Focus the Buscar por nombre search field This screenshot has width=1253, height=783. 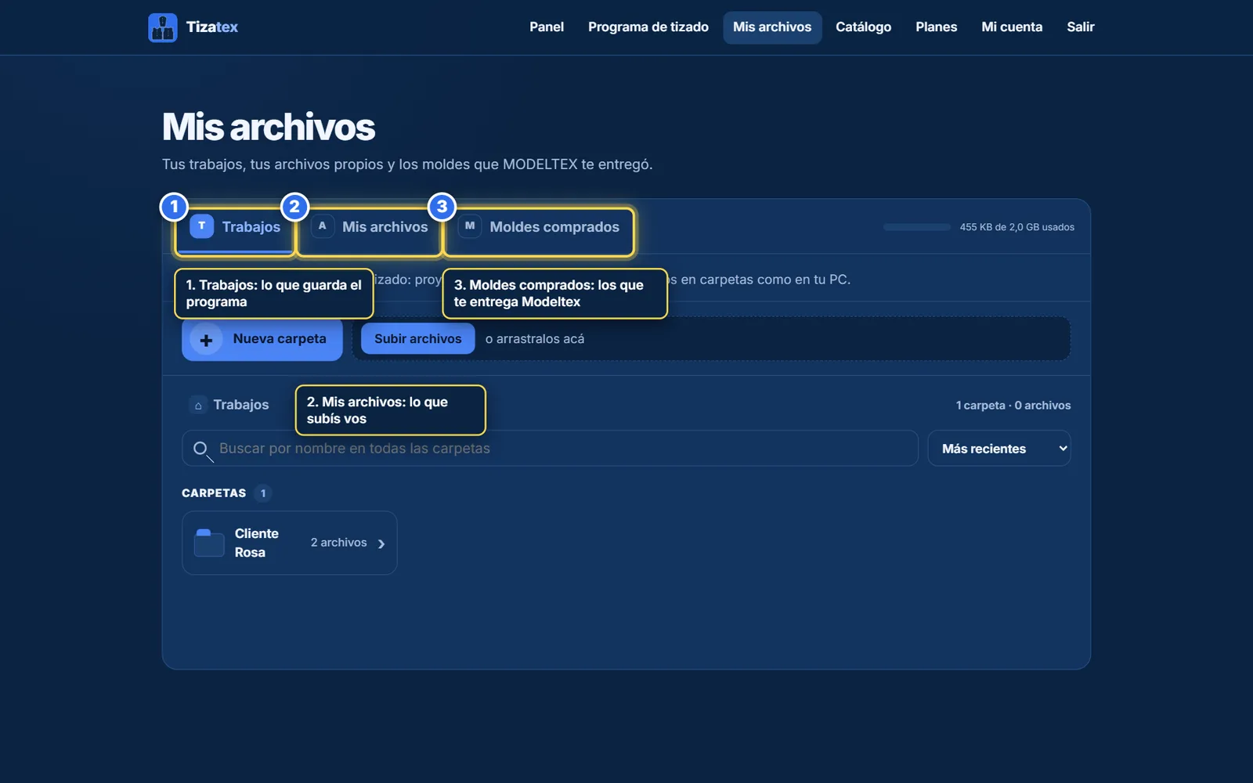550,449
